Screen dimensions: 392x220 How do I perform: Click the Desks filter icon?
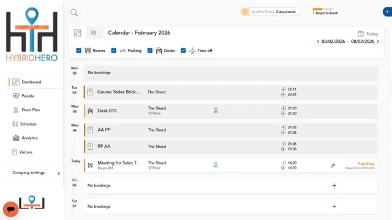(x=159, y=51)
